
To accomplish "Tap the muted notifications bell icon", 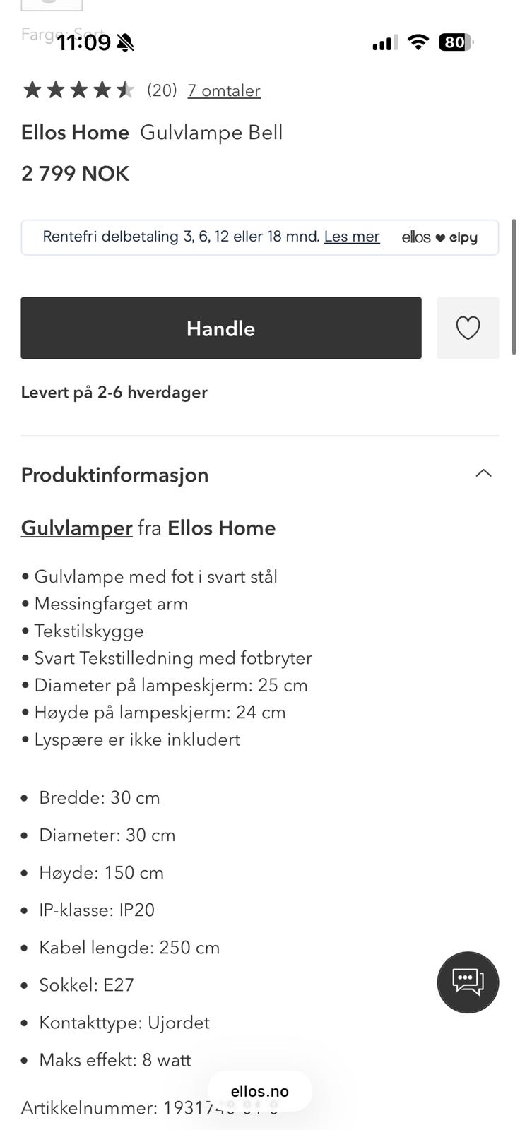I will (x=124, y=42).
